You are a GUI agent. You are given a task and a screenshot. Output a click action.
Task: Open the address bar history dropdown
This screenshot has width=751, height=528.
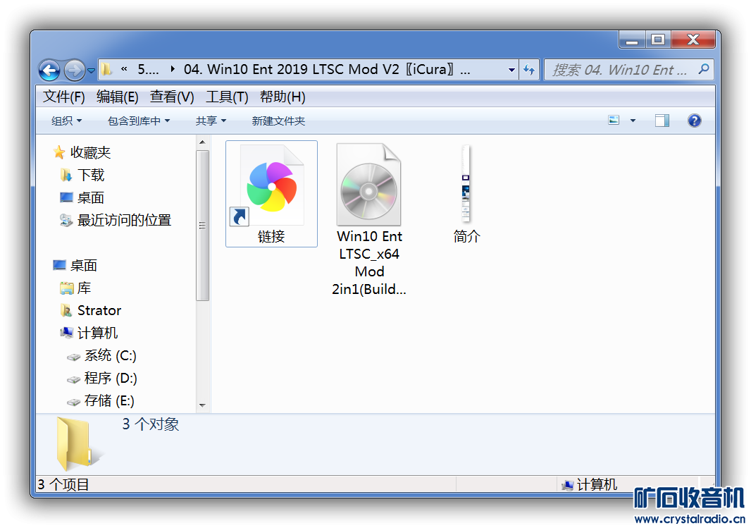(x=511, y=70)
